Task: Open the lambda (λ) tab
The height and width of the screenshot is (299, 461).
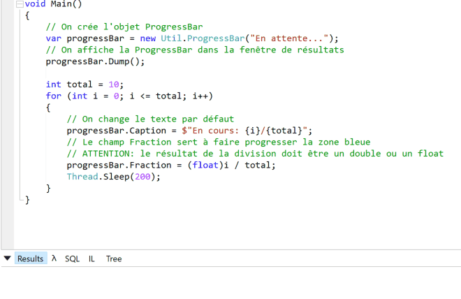Action: (x=54, y=258)
